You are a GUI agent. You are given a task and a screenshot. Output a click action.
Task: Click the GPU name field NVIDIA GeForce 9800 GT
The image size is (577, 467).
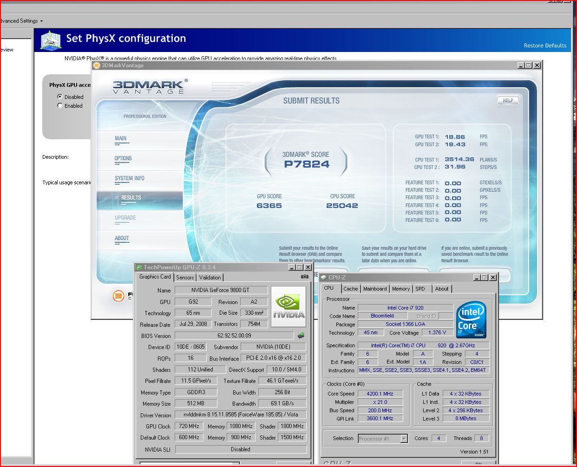pos(221,290)
